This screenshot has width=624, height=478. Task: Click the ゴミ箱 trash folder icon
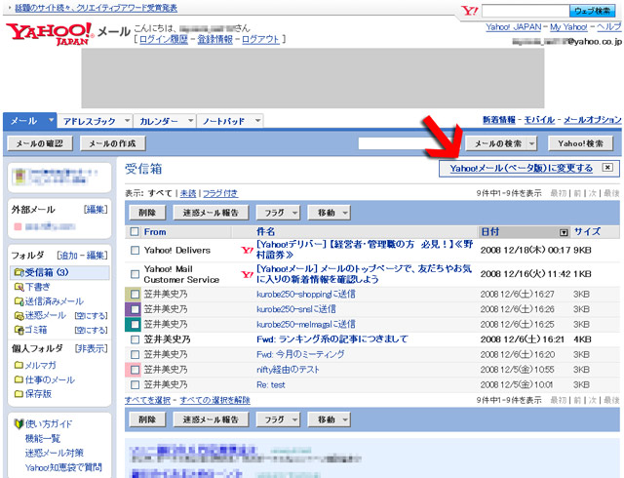click(x=19, y=330)
